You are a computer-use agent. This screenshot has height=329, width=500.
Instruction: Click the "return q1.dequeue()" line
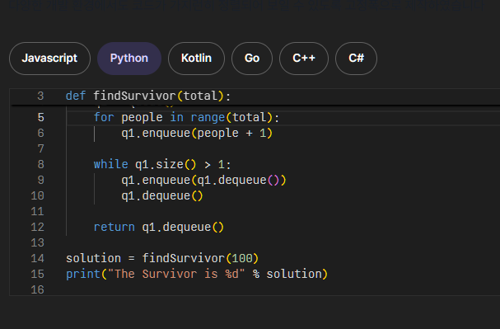pyautogui.click(x=159, y=227)
